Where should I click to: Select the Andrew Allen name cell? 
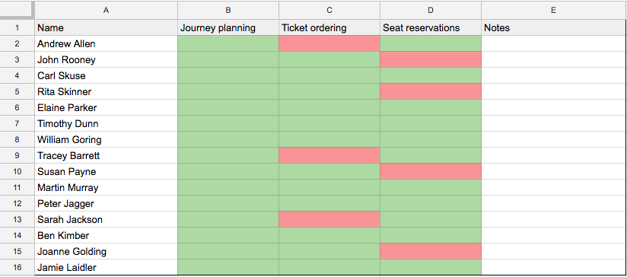point(106,43)
